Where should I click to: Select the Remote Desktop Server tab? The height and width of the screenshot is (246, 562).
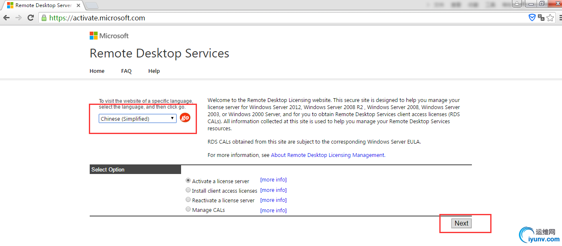click(43, 5)
